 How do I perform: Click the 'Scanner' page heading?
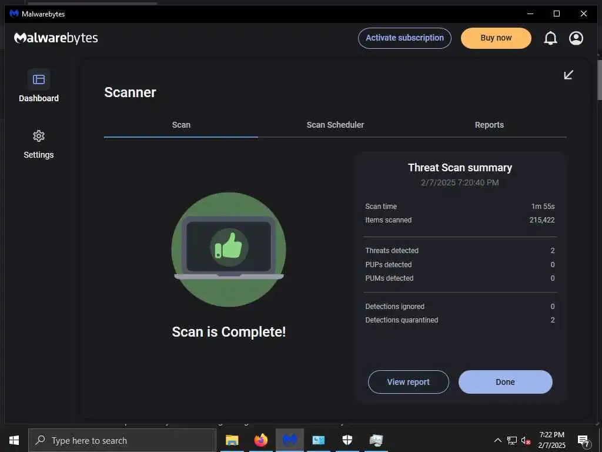coord(130,92)
